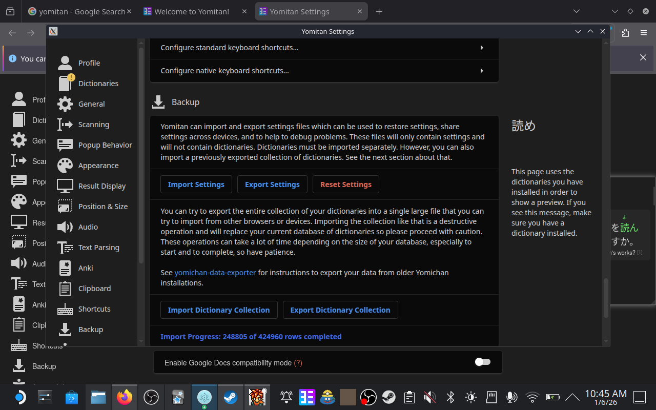This screenshot has width=656, height=410.
Task: Select the General gear icon
Action: coord(65,104)
